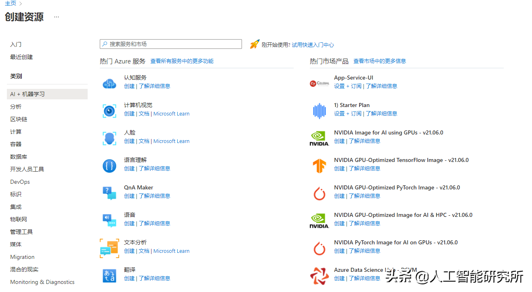
Task: Open Microsoft Learn link for 人脸
Action: (x=172, y=141)
